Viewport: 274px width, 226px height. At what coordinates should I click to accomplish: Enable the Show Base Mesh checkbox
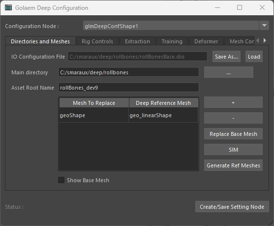click(61, 180)
